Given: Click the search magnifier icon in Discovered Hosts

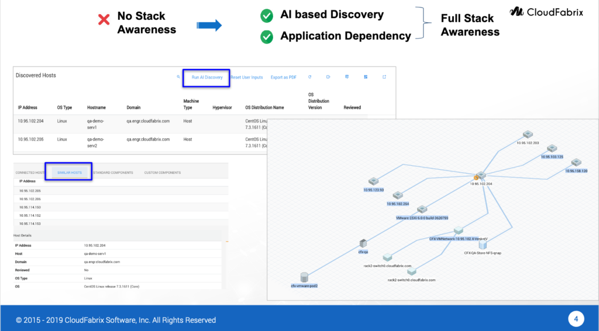Looking at the screenshot, I should pyautogui.click(x=178, y=77).
